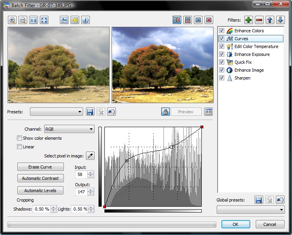Set view to 1:1 actual size
Screen dimensions: 292x235
click(x=33, y=20)
